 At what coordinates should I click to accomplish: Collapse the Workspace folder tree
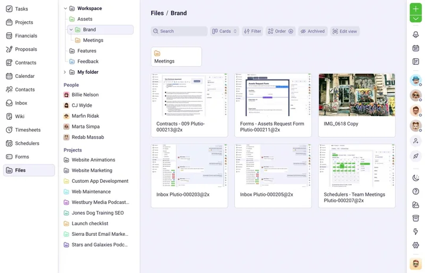click(x=66, y=8)
